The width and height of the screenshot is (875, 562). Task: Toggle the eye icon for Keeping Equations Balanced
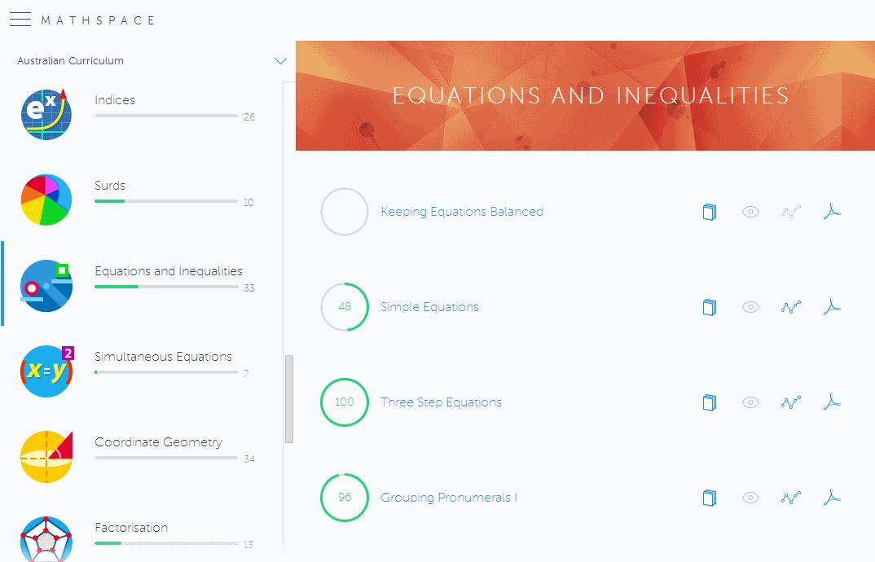coord(750,212)
